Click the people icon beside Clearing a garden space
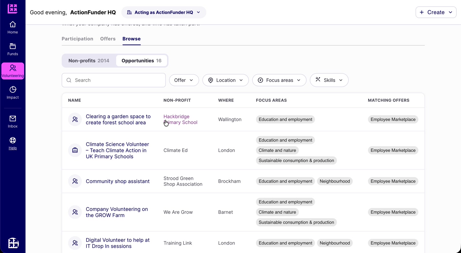The height and width of the screenshot is (253, 461). 75,119
